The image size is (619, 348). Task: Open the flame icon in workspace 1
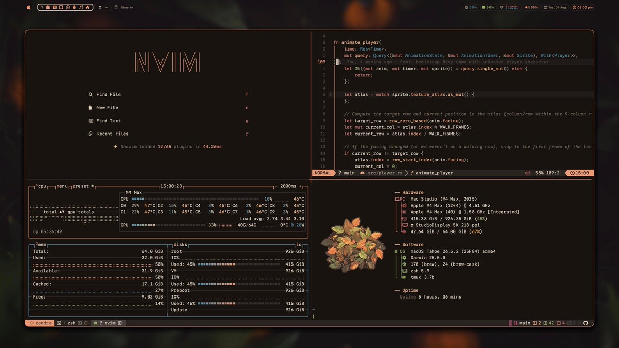click(74, 7)
